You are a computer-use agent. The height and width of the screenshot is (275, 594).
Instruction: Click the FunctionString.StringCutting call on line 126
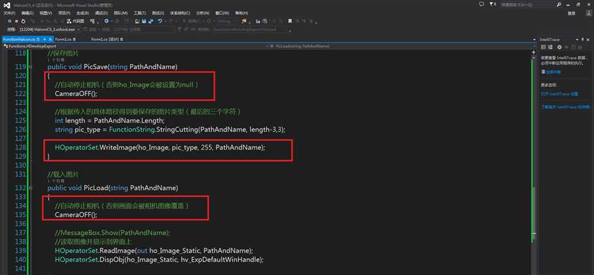[x=197, y=129]
